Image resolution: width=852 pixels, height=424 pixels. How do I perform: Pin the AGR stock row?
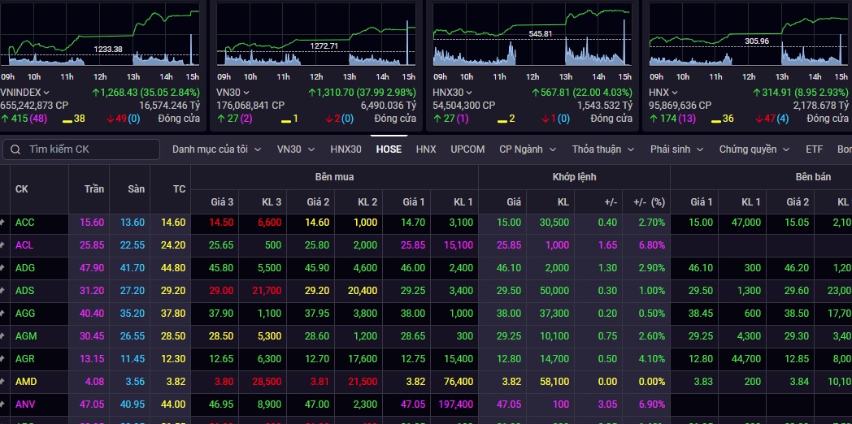pyautogui.click(x=2, y=359)
